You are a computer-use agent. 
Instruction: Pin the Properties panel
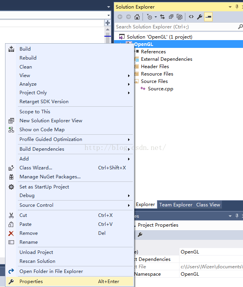[x=237, y=216]
